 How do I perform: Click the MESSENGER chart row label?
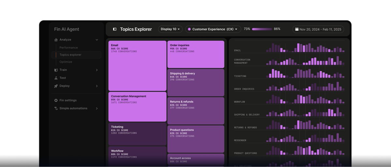(240, 140)
